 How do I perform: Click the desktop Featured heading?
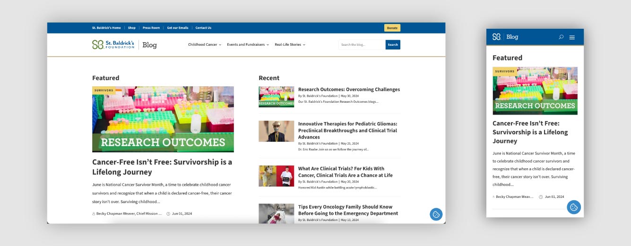[x=106, y=78]
